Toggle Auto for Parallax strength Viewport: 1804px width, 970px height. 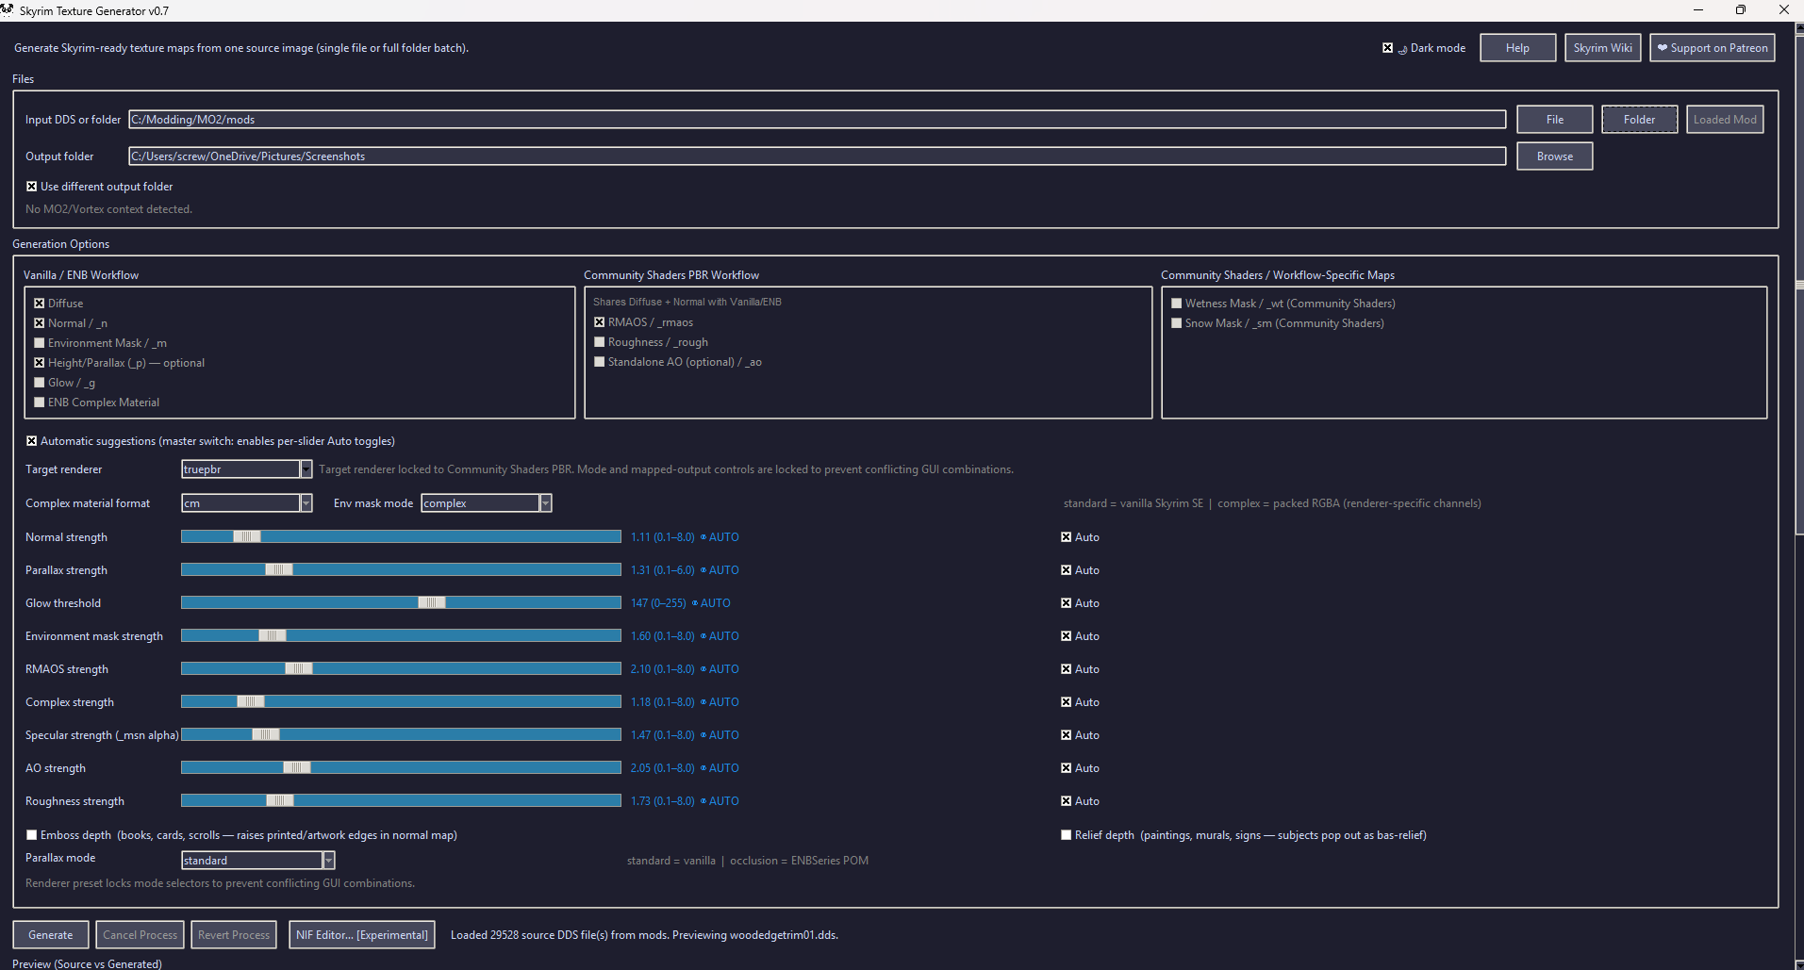click(x=1066, y=570)
